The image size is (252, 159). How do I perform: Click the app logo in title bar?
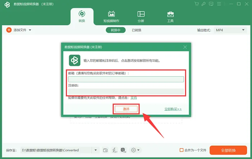(x=7, y=4)
